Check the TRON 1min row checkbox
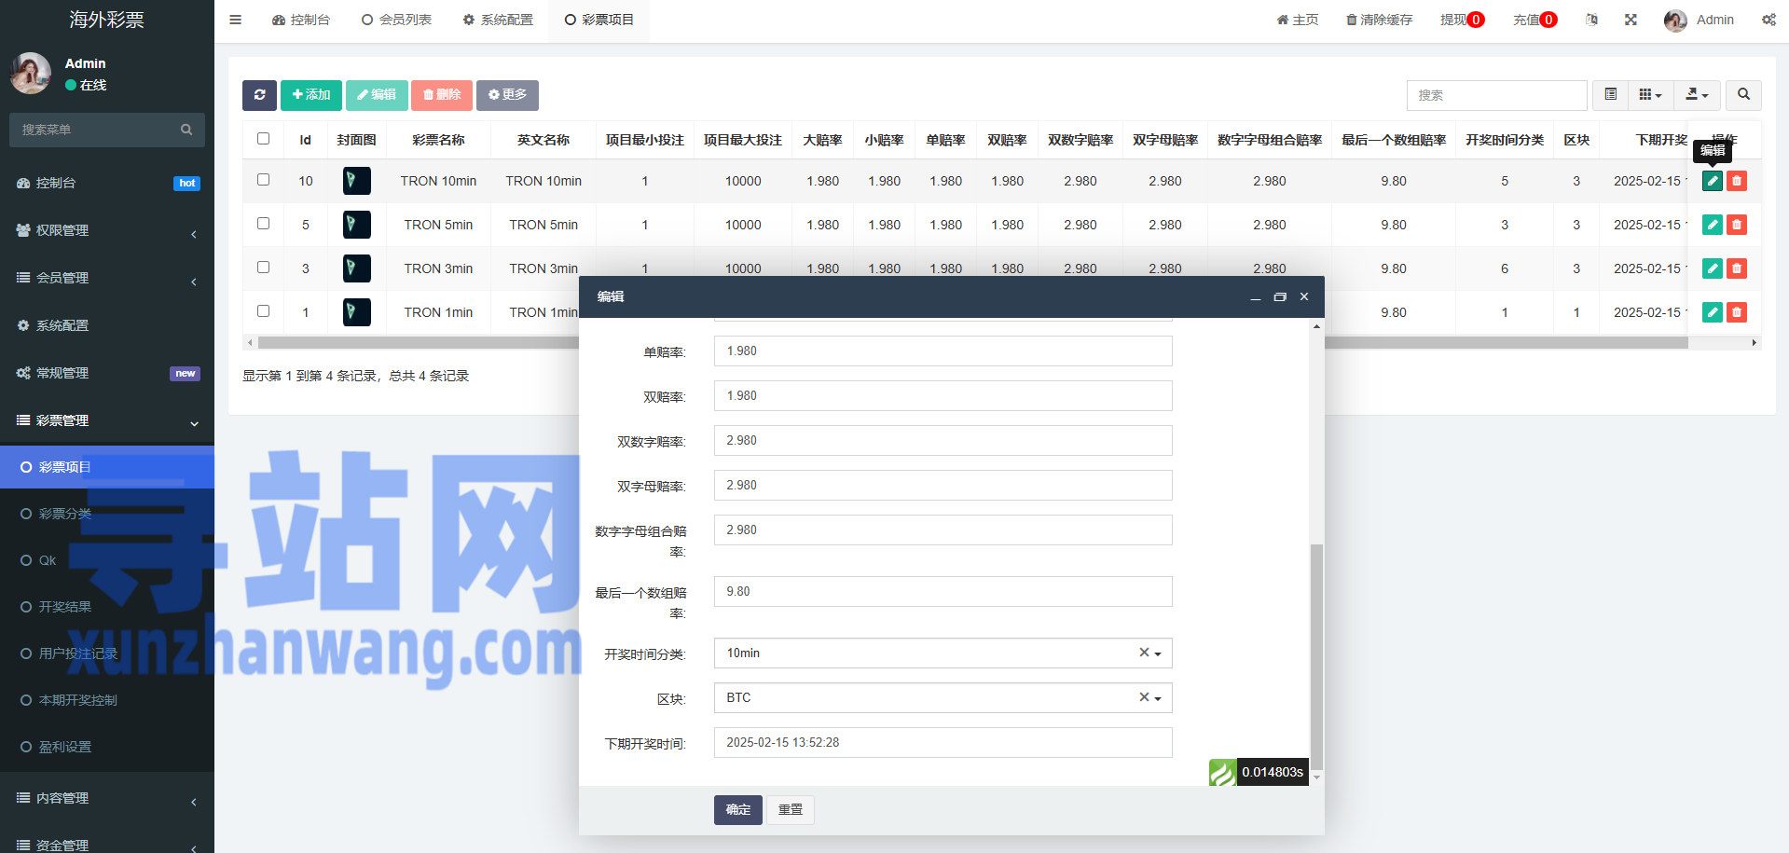1789x853 pixels. [x=263, y=311]
